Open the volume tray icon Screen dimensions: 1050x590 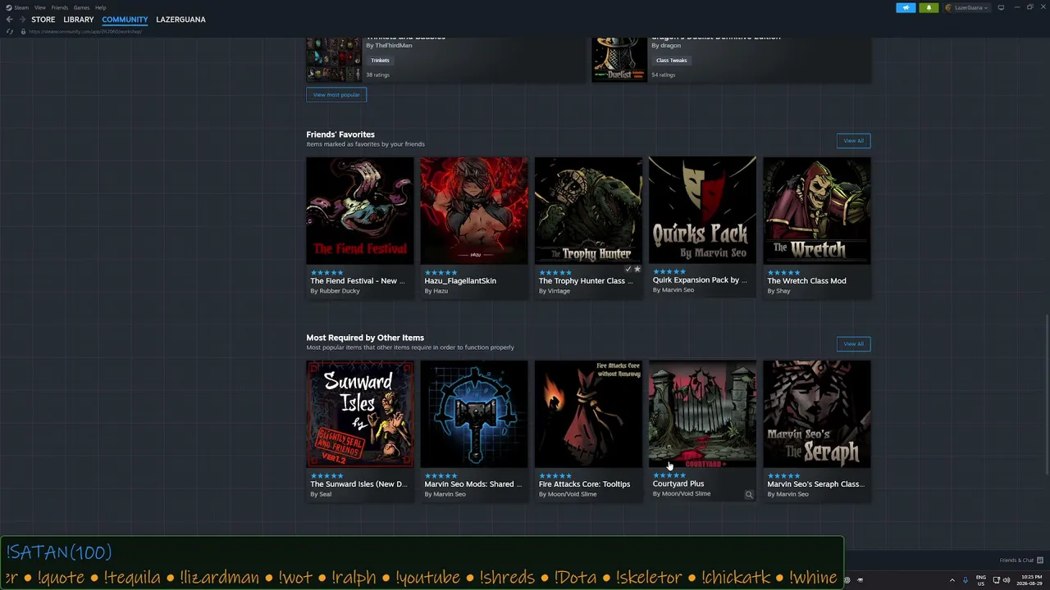pyautogui.click(x=1007, y=580)
